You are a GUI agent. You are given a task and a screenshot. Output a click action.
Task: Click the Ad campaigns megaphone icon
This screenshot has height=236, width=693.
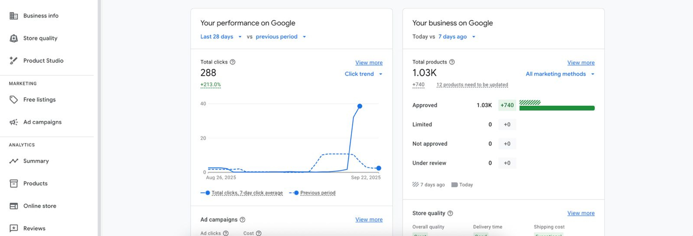(x=14, y=122)
